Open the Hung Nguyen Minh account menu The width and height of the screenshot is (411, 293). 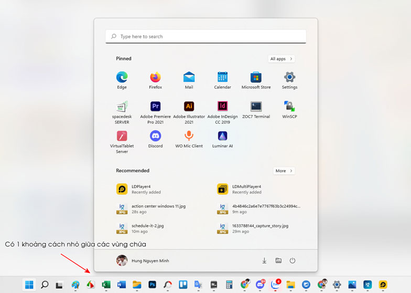(143, 260)
